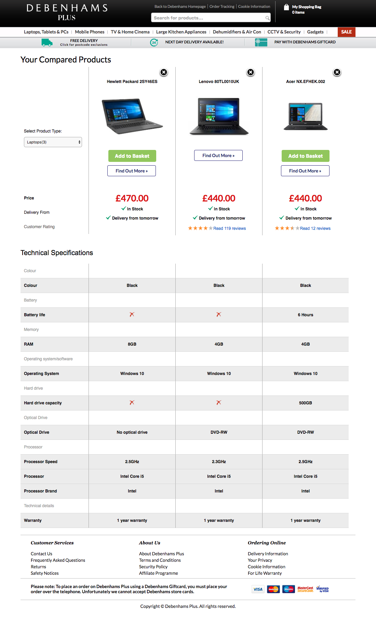Open the Mobile Phones category menu
The image size is (376, 626).
click(90, 32)
